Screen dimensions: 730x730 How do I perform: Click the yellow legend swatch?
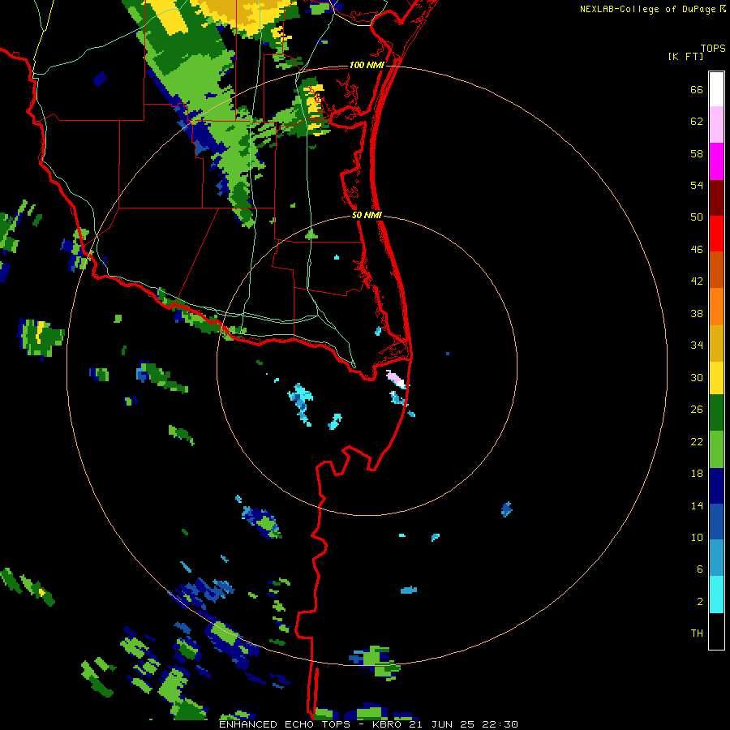coord(716,378)
